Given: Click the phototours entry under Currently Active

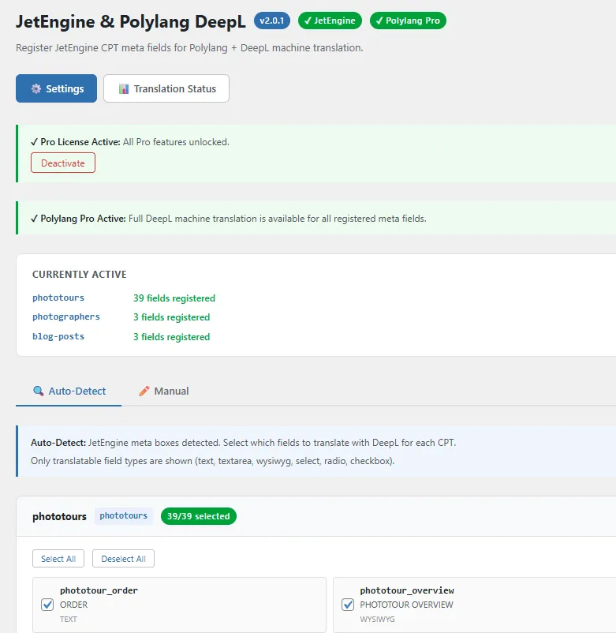Looking at the screenshot, I should coord(58,298).
